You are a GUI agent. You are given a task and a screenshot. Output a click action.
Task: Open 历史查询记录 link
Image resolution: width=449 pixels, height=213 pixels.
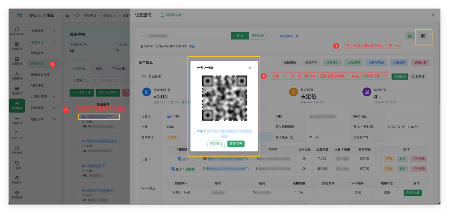click(x=289, y=36)
